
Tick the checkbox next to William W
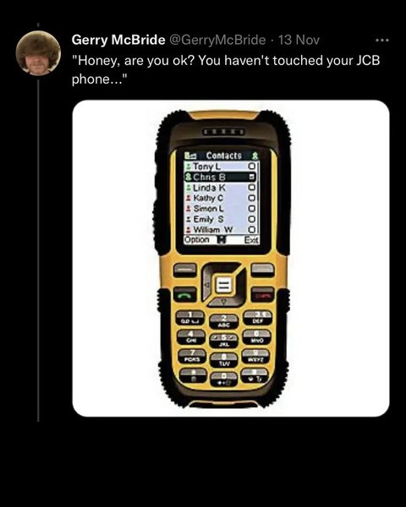click(252, 230)
